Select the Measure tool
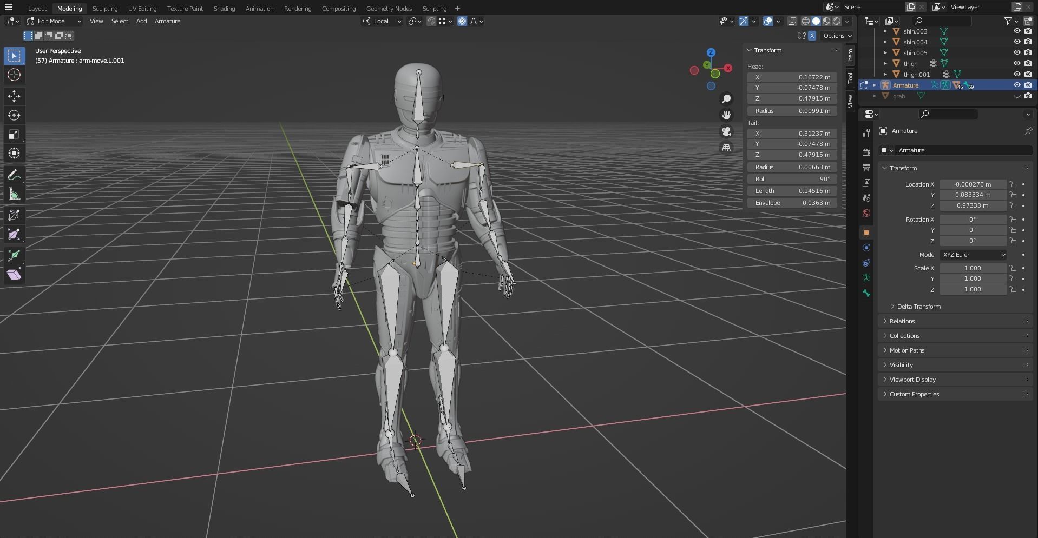Viewport: 1038px width, 538px height. (x=14, y=194)
